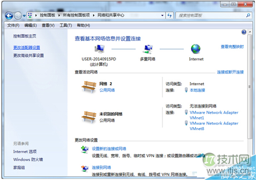Click the control panel icon in address bar

pyautogui.click(x=30, y=16)
